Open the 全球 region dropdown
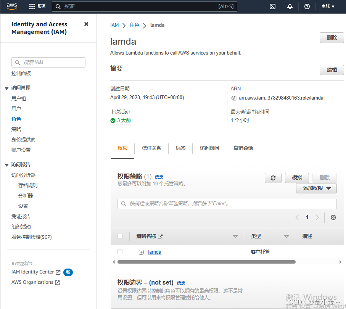346x309 pixels. tap(328, 6)
